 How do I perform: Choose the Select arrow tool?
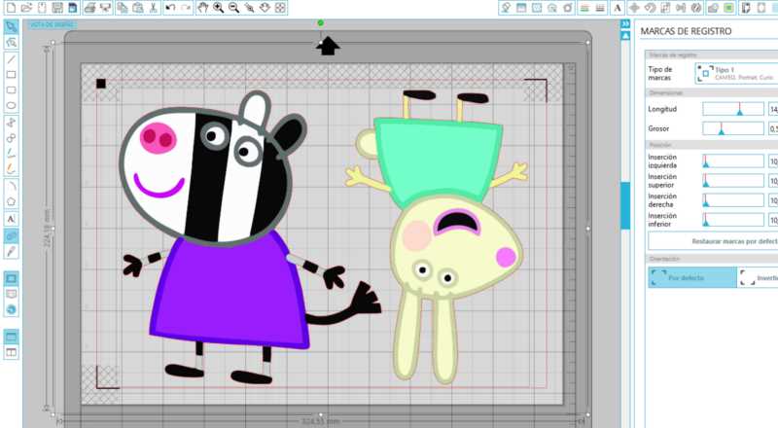(x=11, y=26)
